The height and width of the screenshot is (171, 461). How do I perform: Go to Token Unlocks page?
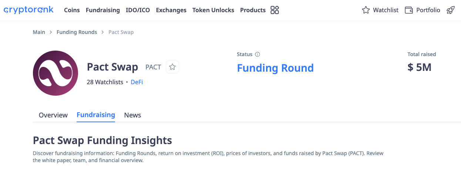click(213, 10)
